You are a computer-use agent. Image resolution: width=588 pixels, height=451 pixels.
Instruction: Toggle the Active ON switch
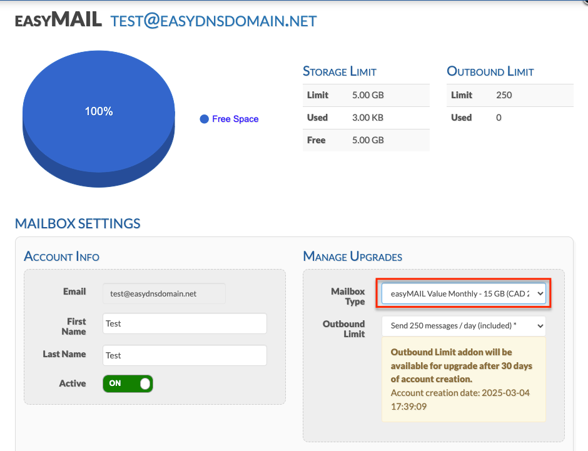[128, 383]
